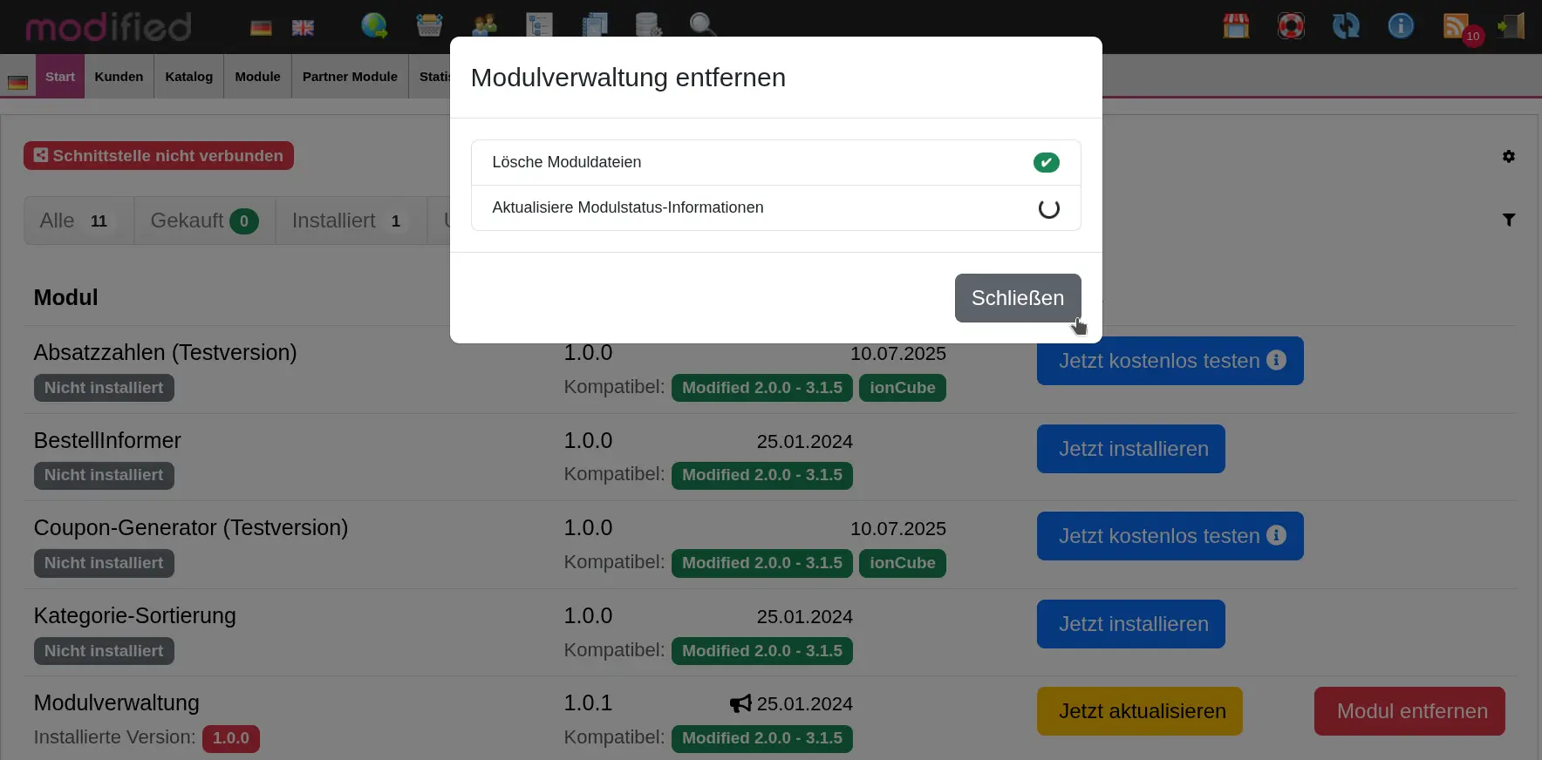Click the logout door icon
1542x760 pixels.
coord(1511,26)
